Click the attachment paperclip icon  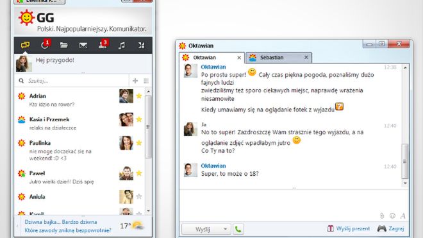click(382, 216)
